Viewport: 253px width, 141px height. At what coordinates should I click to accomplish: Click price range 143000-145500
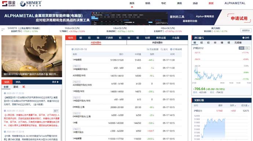pos(116,123)
